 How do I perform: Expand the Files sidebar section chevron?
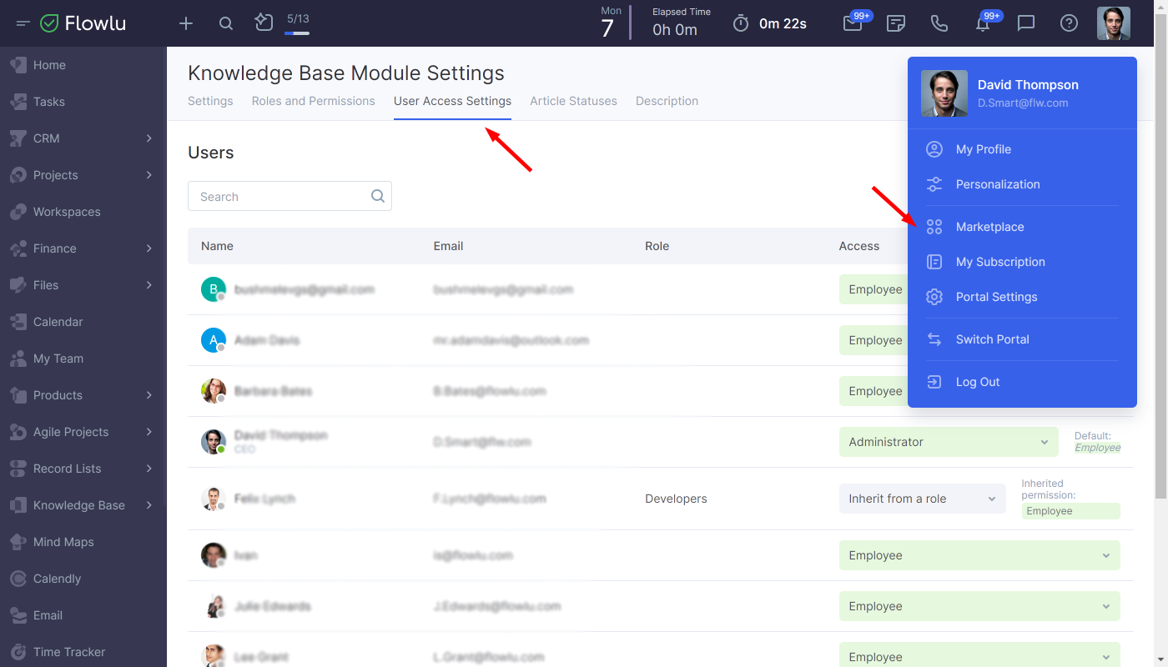click(149, 285)
